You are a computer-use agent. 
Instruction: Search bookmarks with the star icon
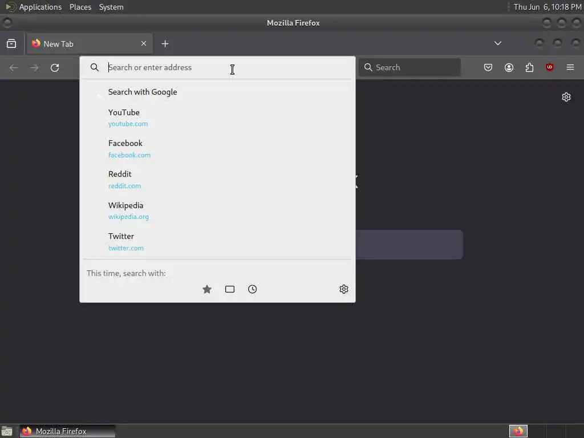pyautogui.click(x=207, y=289)
